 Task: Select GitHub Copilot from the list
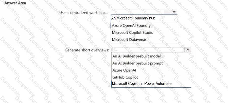(125, 77)
